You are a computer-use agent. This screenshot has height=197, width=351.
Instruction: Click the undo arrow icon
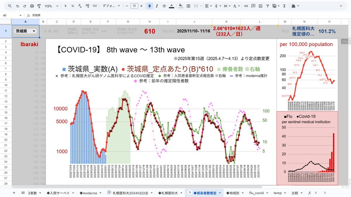click(x=18, y=6)
